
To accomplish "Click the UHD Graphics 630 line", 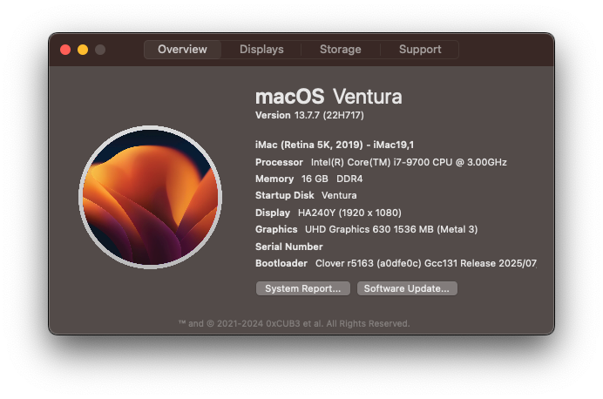I will click(367, 229).
